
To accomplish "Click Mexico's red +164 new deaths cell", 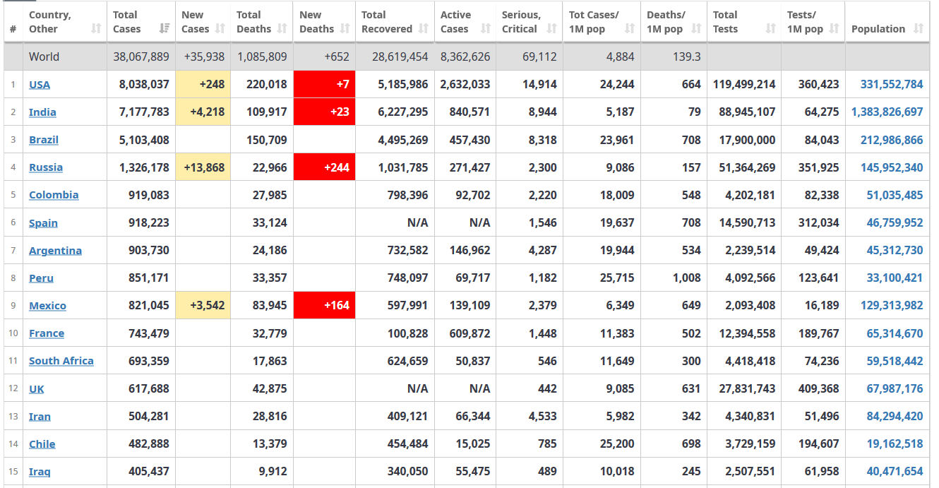I will point(324,306).
